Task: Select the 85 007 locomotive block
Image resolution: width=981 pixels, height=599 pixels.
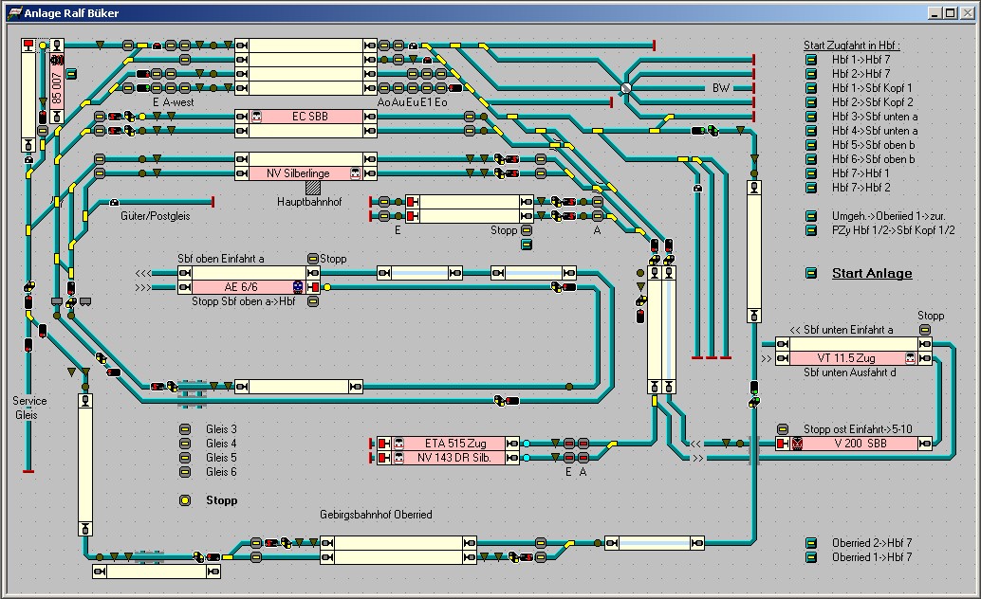Action: [x=57, y=85]
